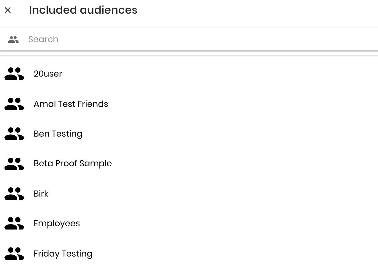This screenshot has width=378, height=269.
Task: Click the group icon beside Beta Proof Sample
Action: [14, 164]
